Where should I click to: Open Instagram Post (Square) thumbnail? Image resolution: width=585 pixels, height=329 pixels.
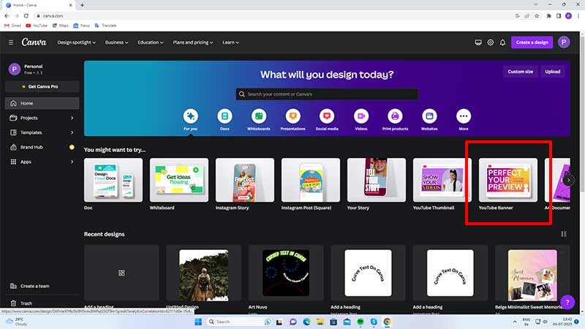point(311,180)
